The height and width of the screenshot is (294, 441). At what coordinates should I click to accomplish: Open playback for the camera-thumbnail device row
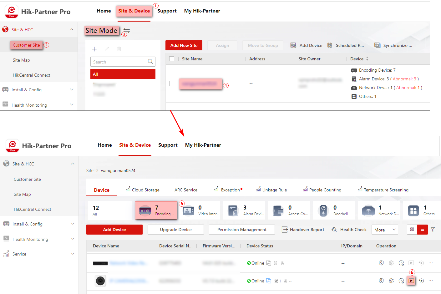[421, 281]
